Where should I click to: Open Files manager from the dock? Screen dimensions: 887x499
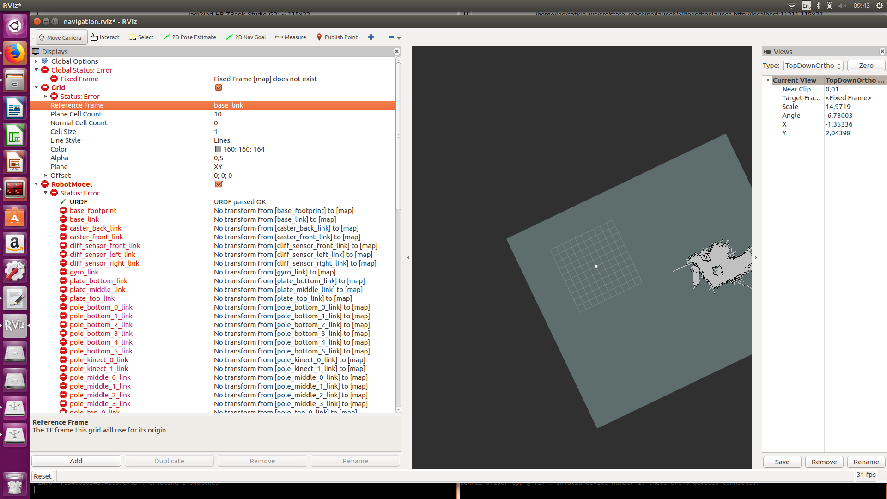pos(15,80)
